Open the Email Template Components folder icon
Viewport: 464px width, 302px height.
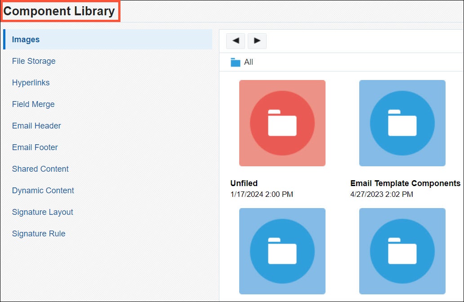402,123
